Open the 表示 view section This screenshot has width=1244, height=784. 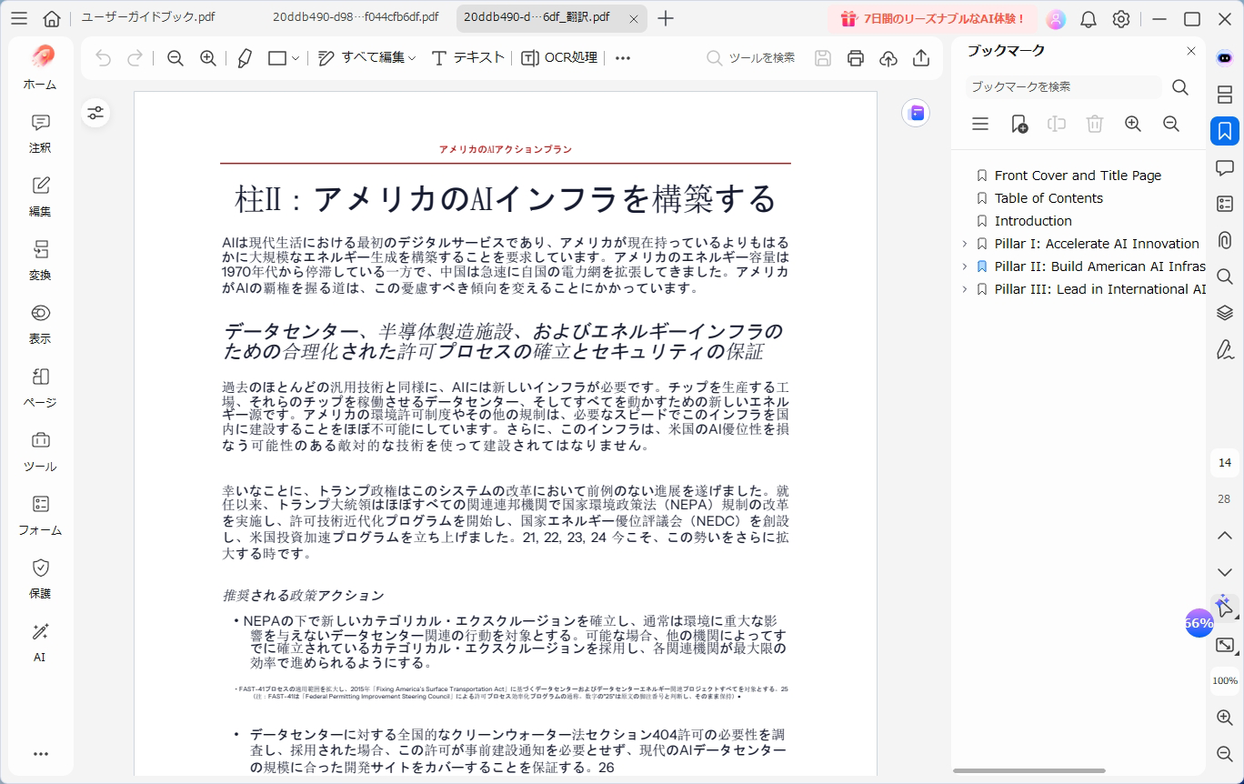[x=40, y=325]
